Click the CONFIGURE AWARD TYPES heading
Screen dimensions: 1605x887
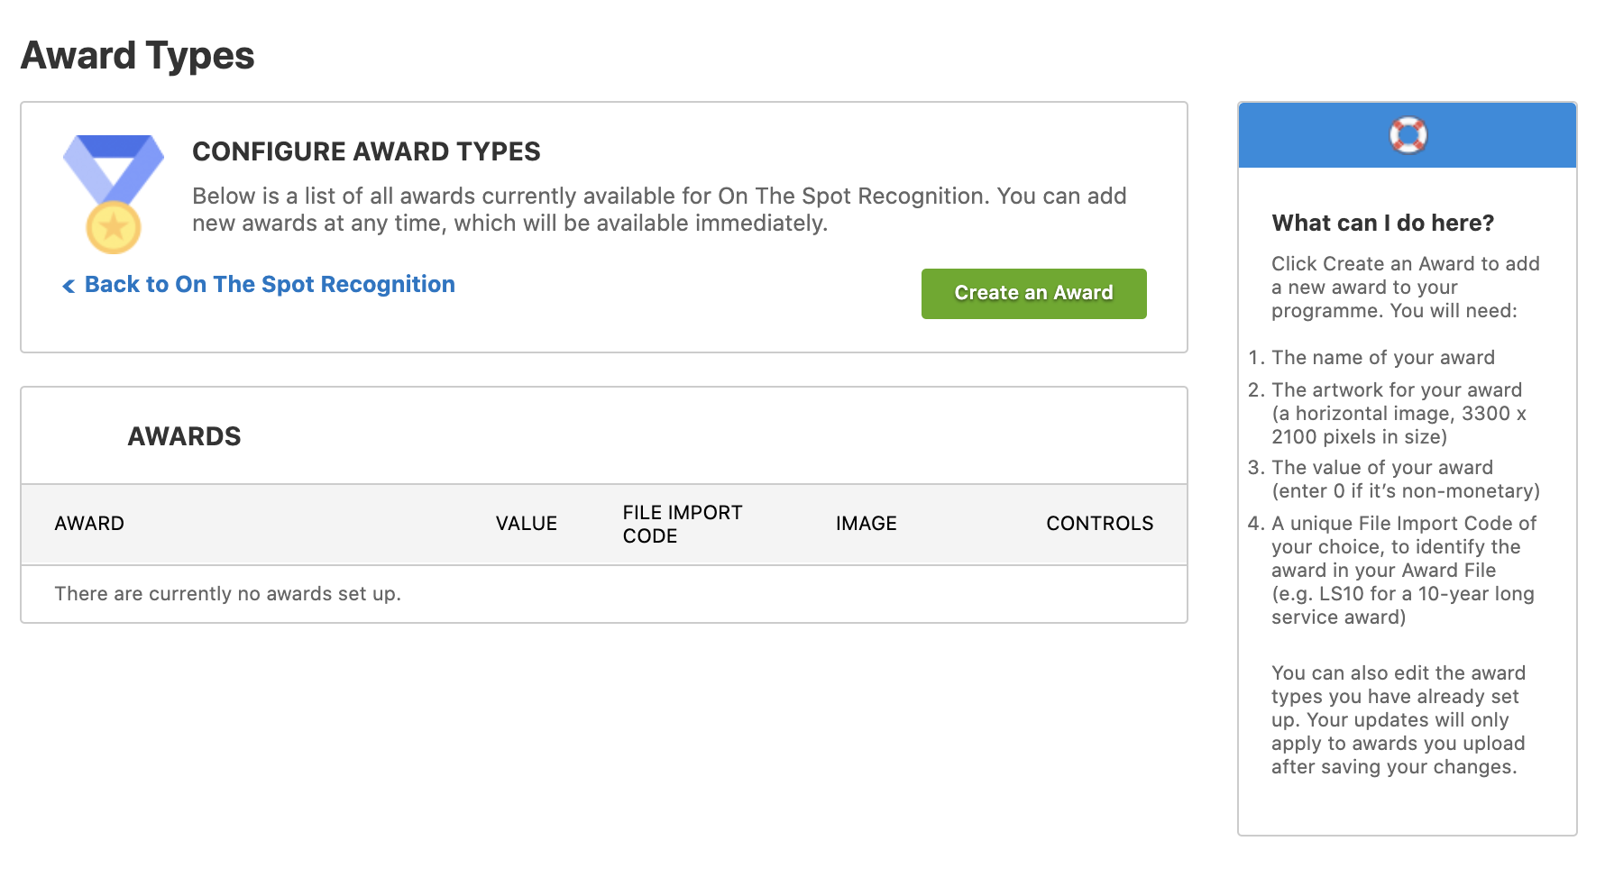point(366,151)
